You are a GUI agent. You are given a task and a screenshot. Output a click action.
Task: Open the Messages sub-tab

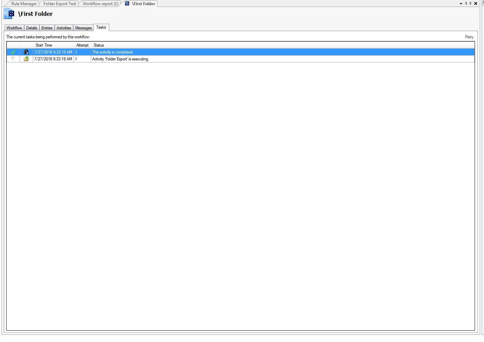coord(84,28)
